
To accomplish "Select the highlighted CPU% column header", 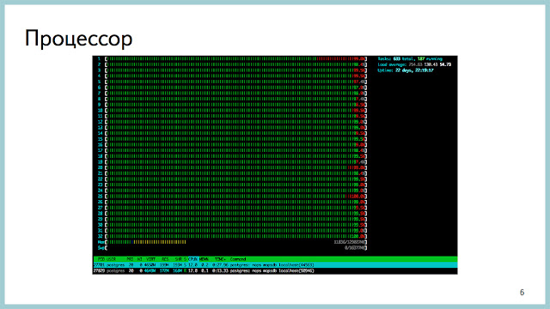I will coord(192,259).
